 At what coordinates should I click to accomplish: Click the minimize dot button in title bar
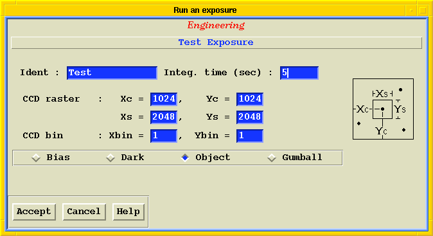pyautogui.click(x=411, y=10)
